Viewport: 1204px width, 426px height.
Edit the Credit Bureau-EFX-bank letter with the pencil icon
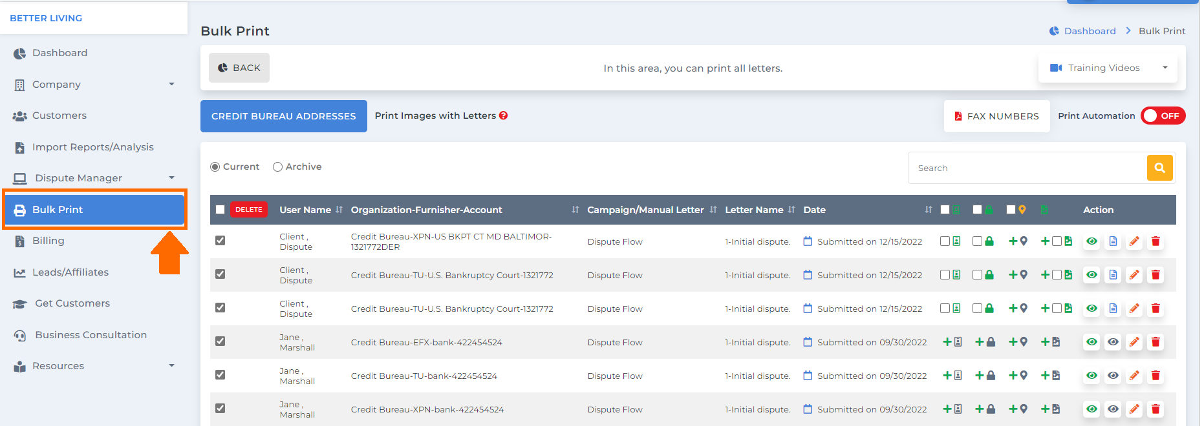click(1134, 342)
